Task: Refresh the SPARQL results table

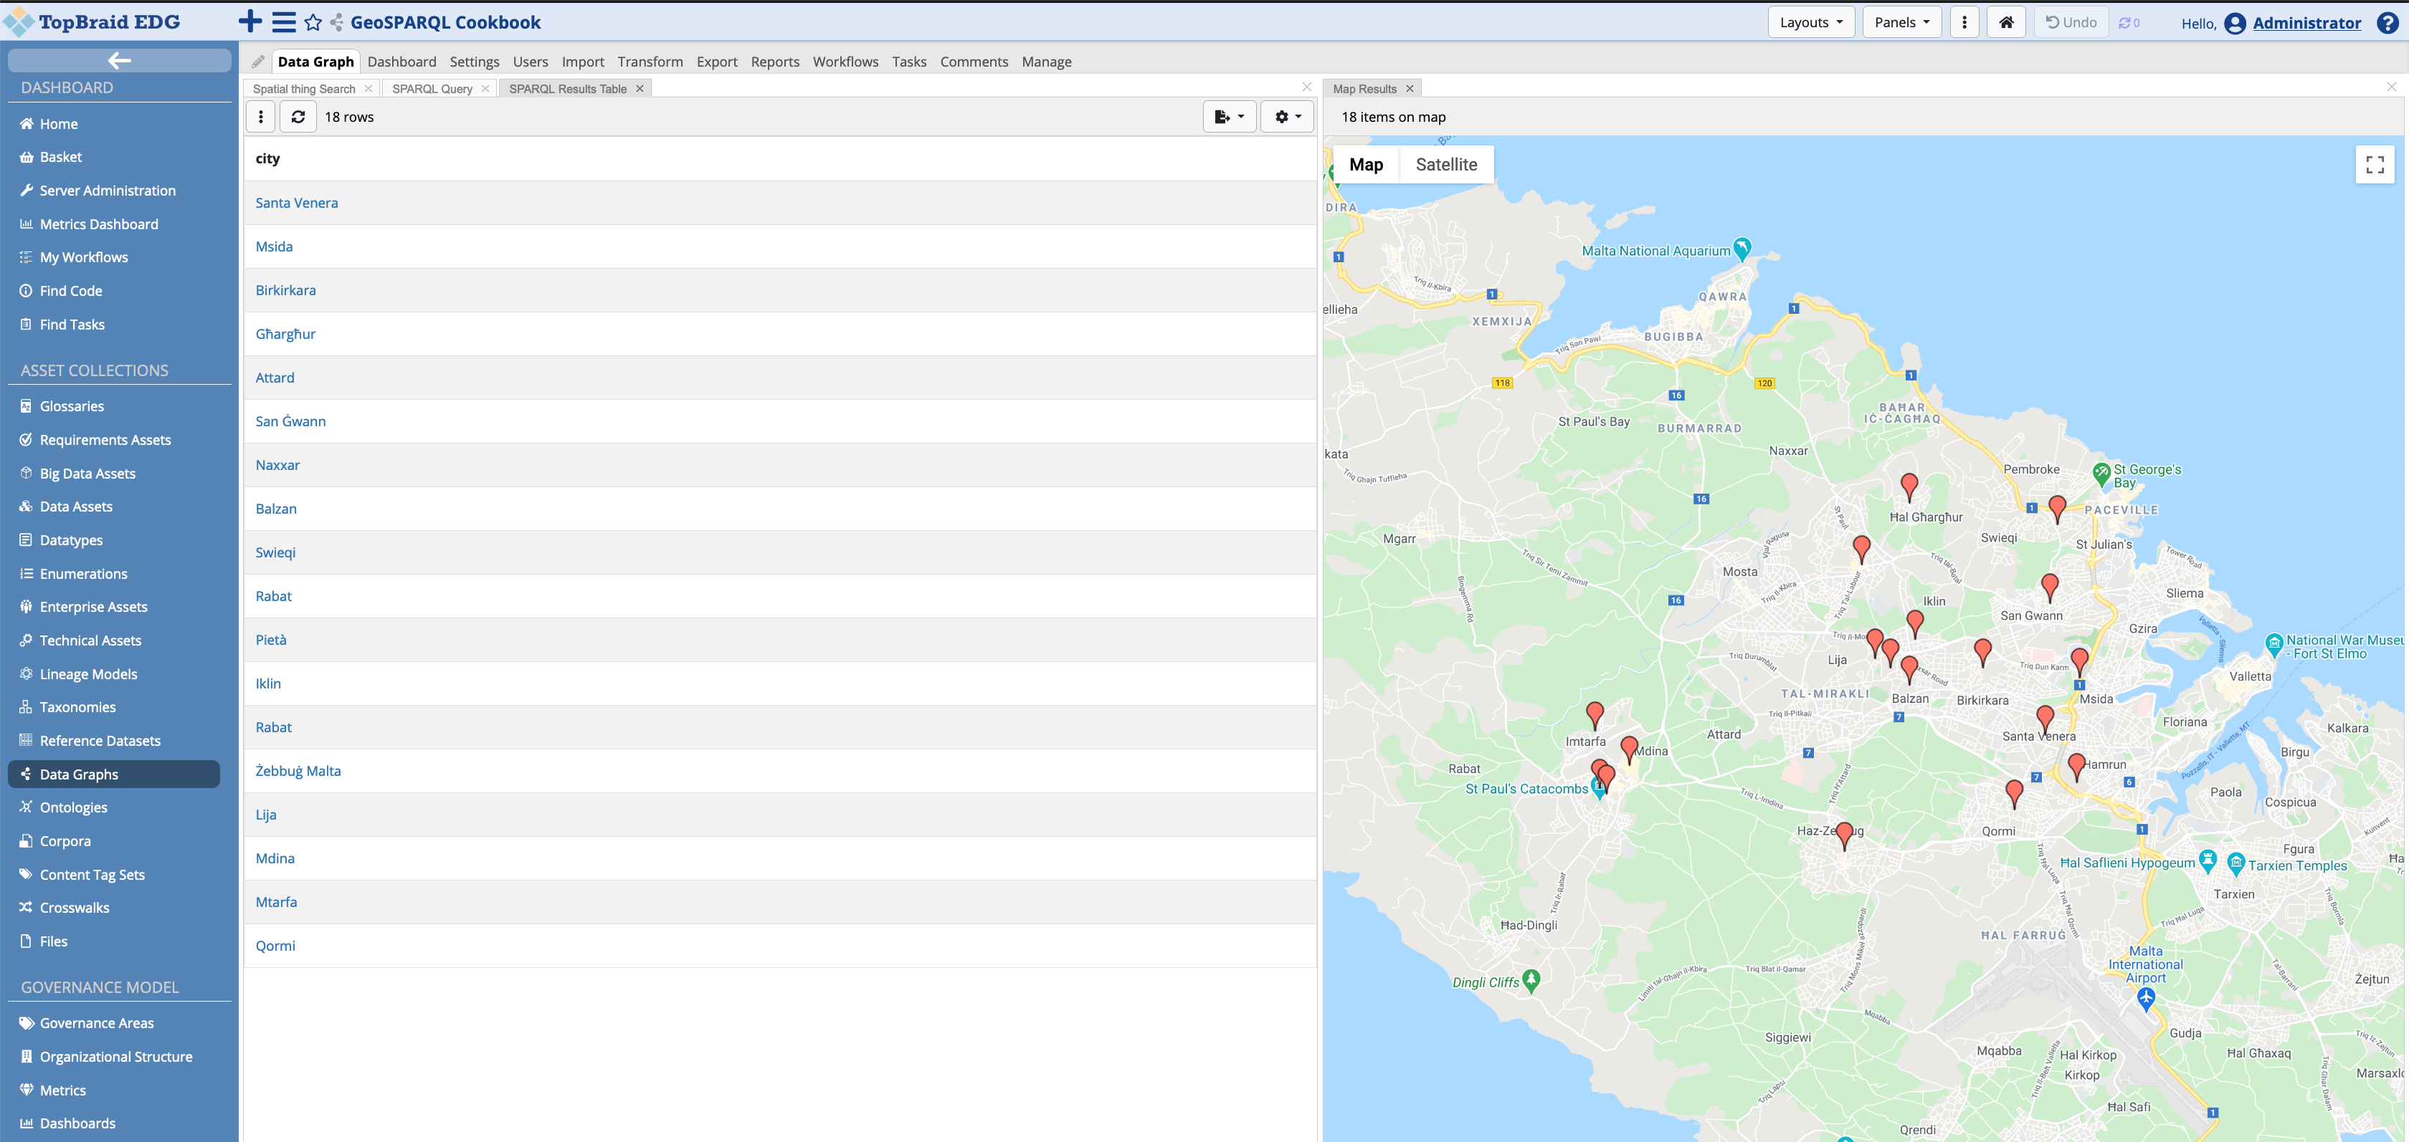Action: coord(298,116)
